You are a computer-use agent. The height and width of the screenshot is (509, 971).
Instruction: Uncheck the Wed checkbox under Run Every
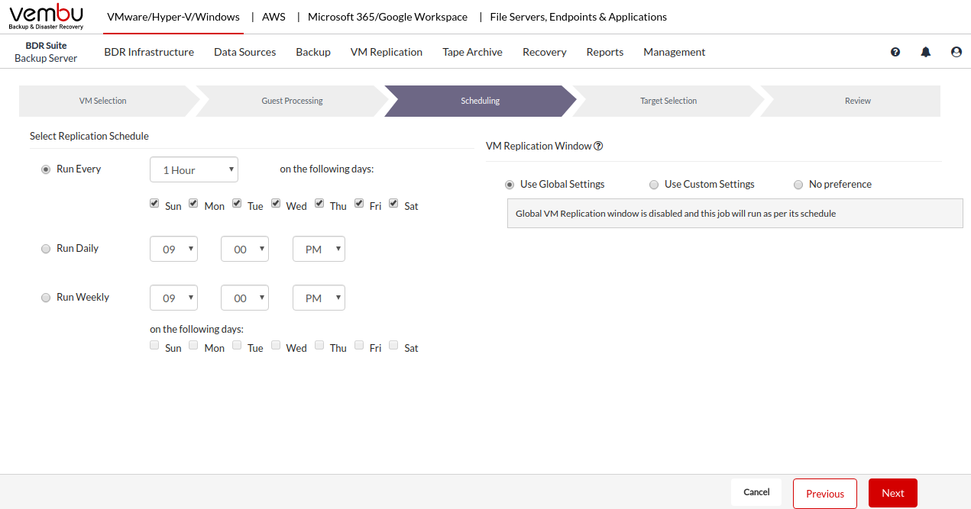point(275,204)
